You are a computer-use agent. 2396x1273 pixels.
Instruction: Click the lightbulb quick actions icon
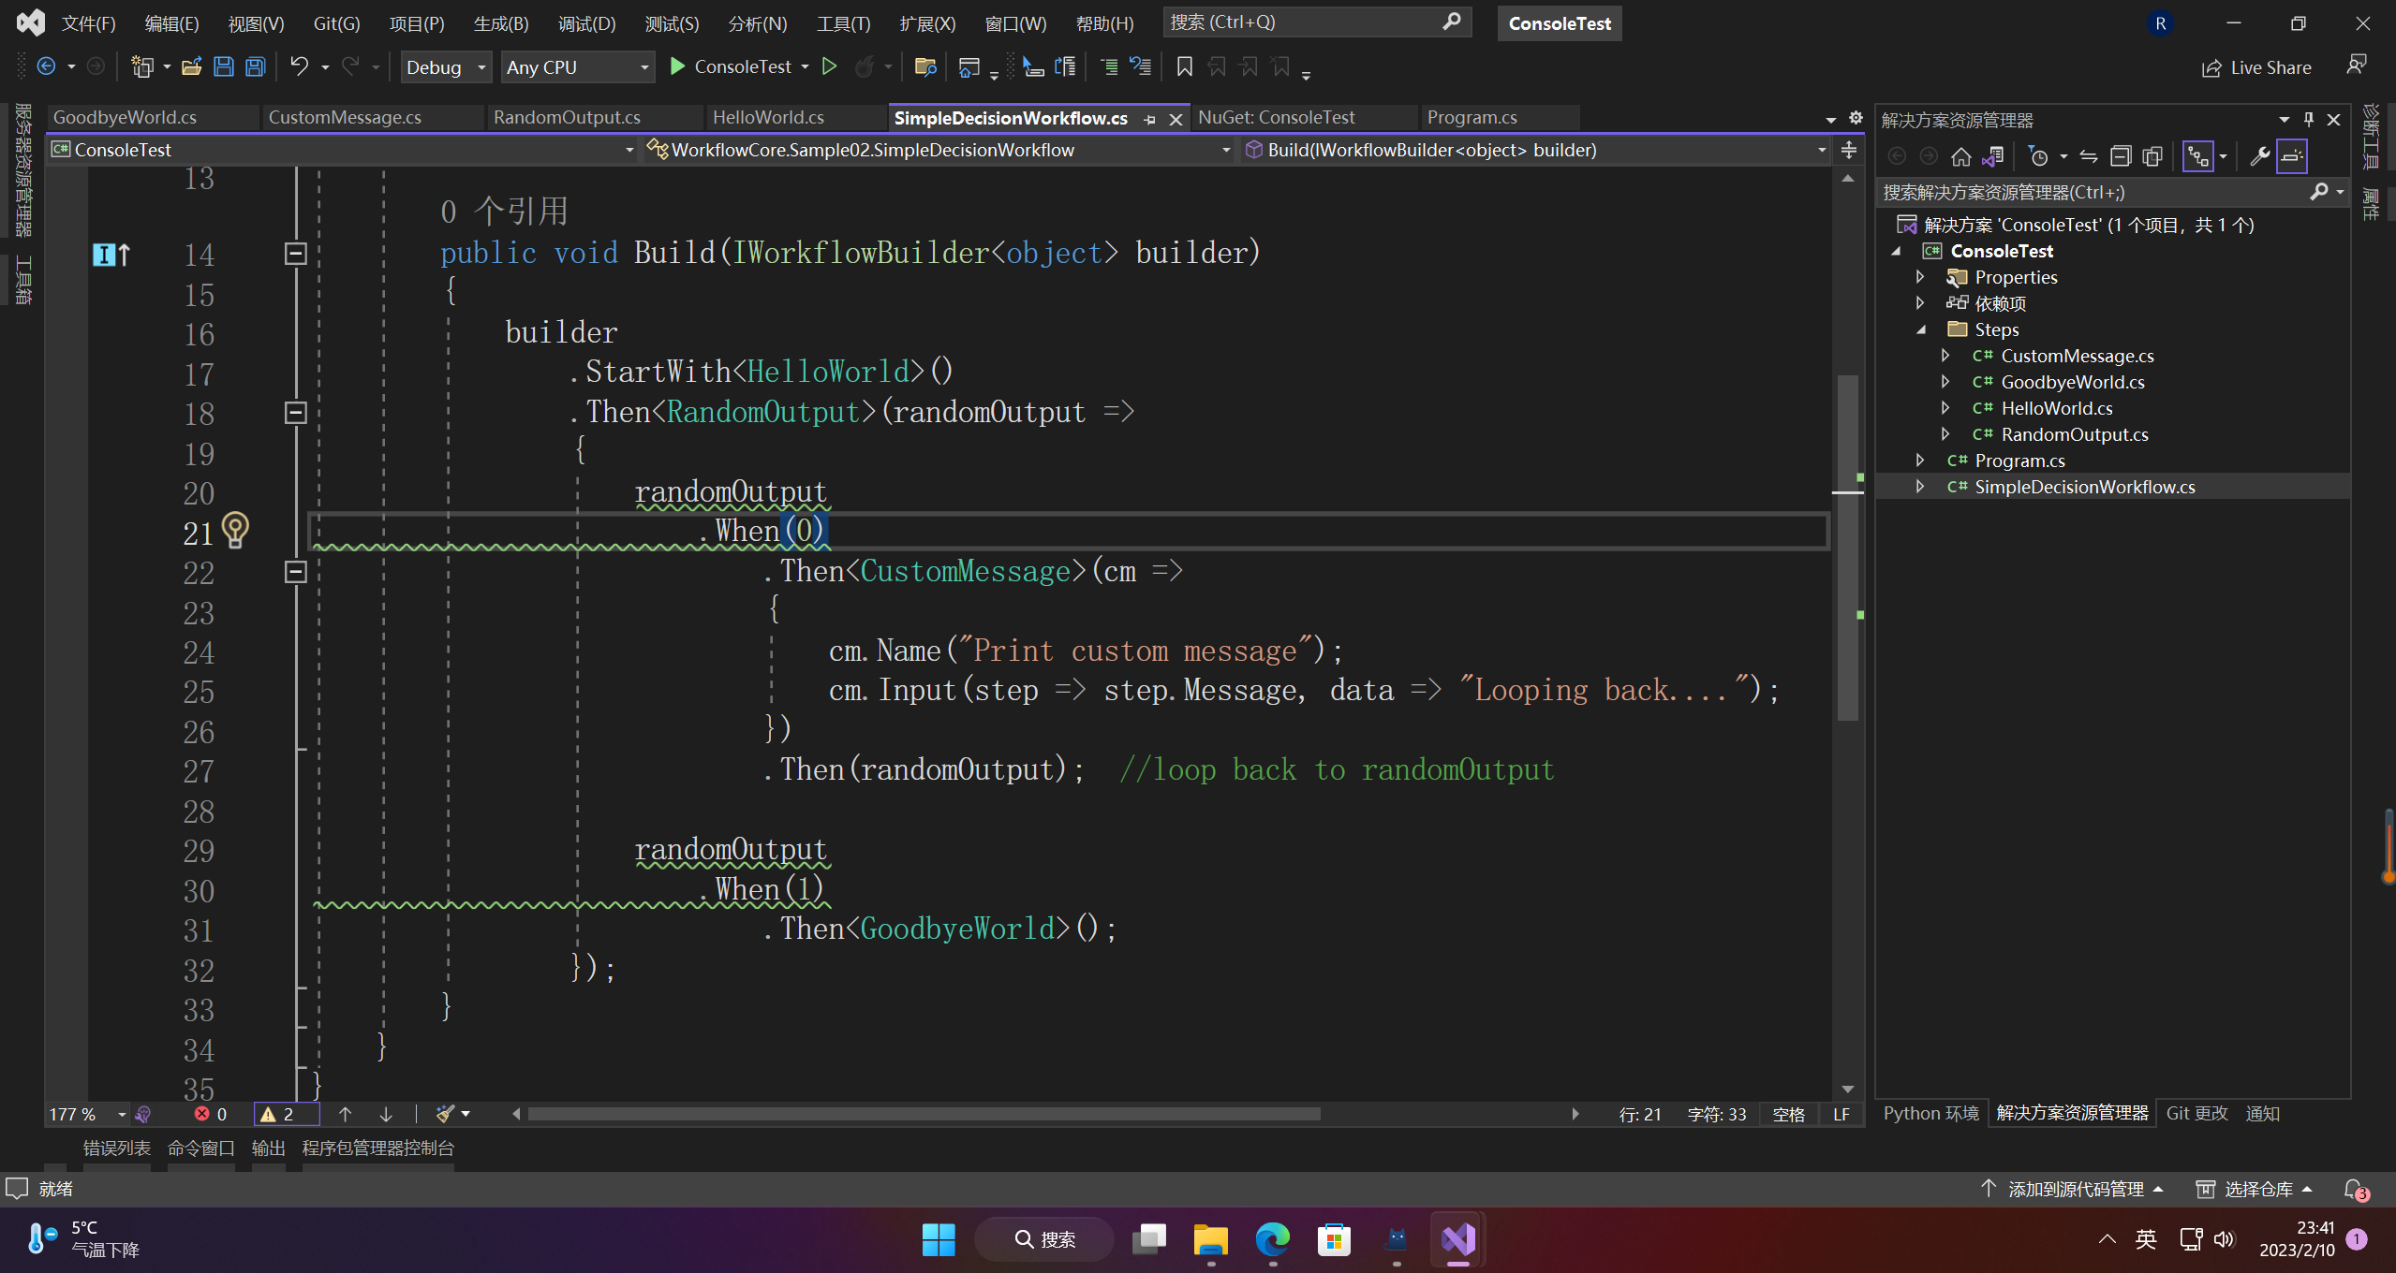[235, 530]
